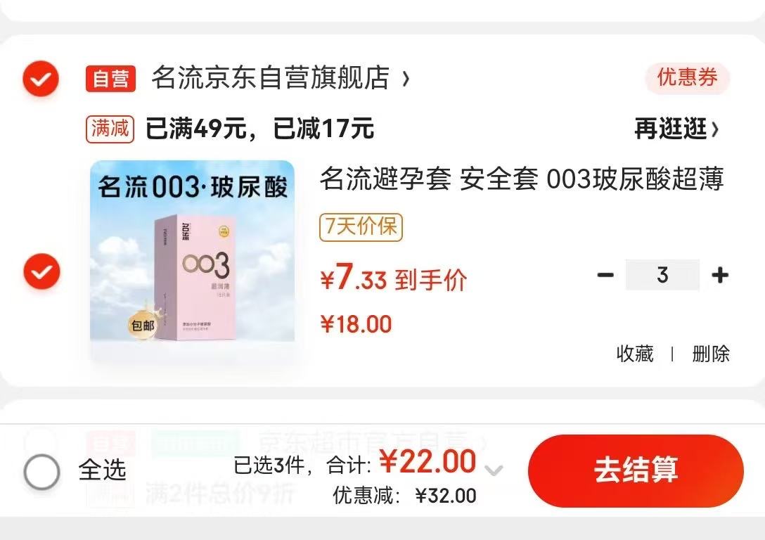Open store via chevron after 名流京东自营旗舰店

pos(406,79)
